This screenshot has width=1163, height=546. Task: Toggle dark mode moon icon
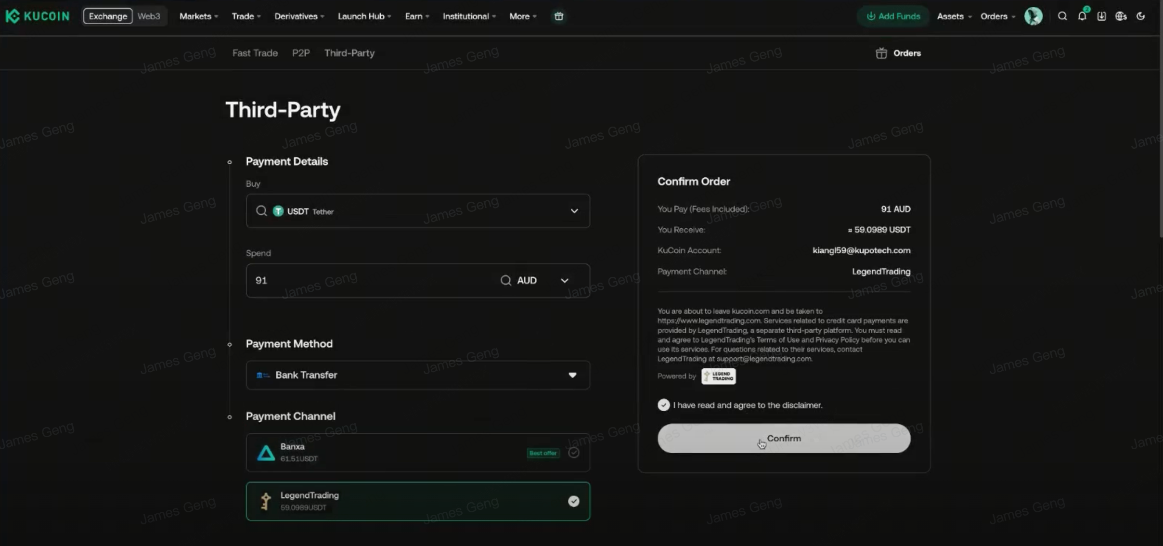1140,16
